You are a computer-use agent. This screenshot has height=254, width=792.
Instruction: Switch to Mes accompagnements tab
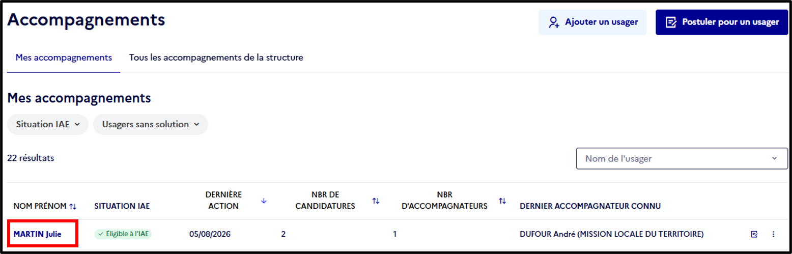click(x=64, y=58)
